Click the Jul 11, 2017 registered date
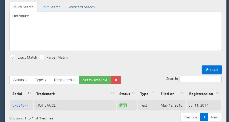Screen dimensions: 229x122 tap(198, 105)
